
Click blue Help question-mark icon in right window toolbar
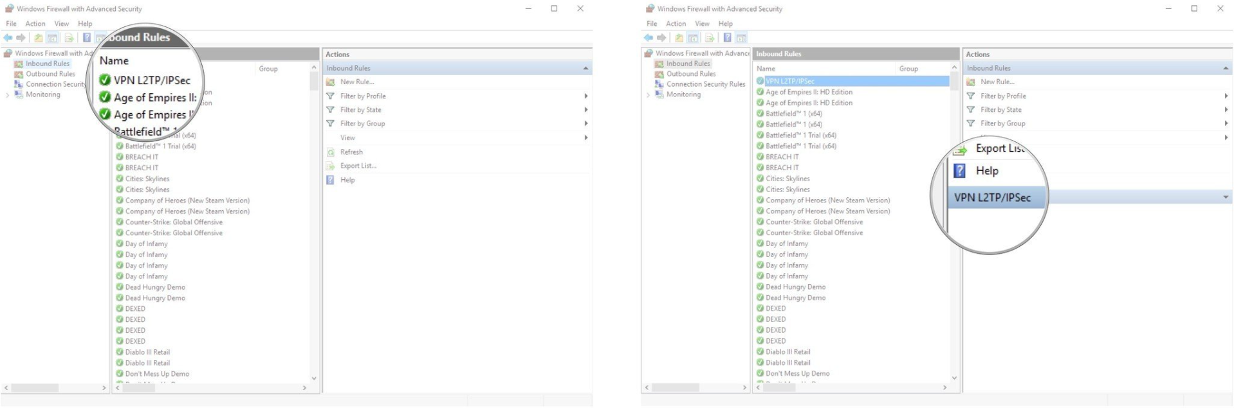pyautogui.click(x=728, y=38)
